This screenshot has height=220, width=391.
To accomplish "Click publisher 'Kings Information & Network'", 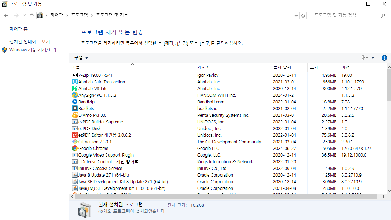I will pos(225,161).
